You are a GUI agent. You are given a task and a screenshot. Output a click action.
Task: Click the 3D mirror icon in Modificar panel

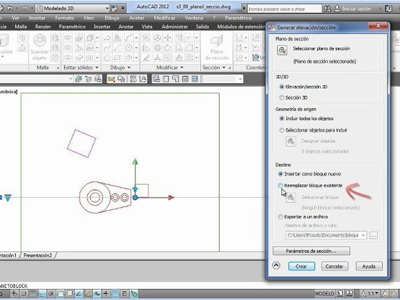tap(146, 37)
